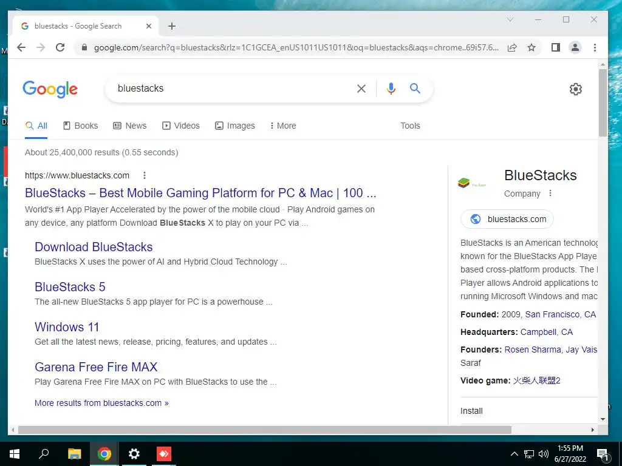Show hidden system tray icons
The width and height of the screenshot is (622, 466).
tap(514, 454)
